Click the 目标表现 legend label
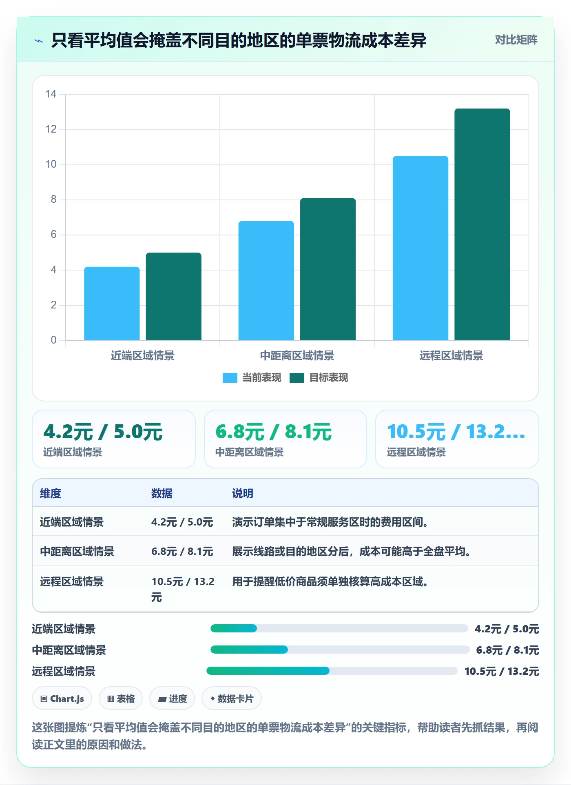Screen dimensions: 571x785 (x=328, y=378)
